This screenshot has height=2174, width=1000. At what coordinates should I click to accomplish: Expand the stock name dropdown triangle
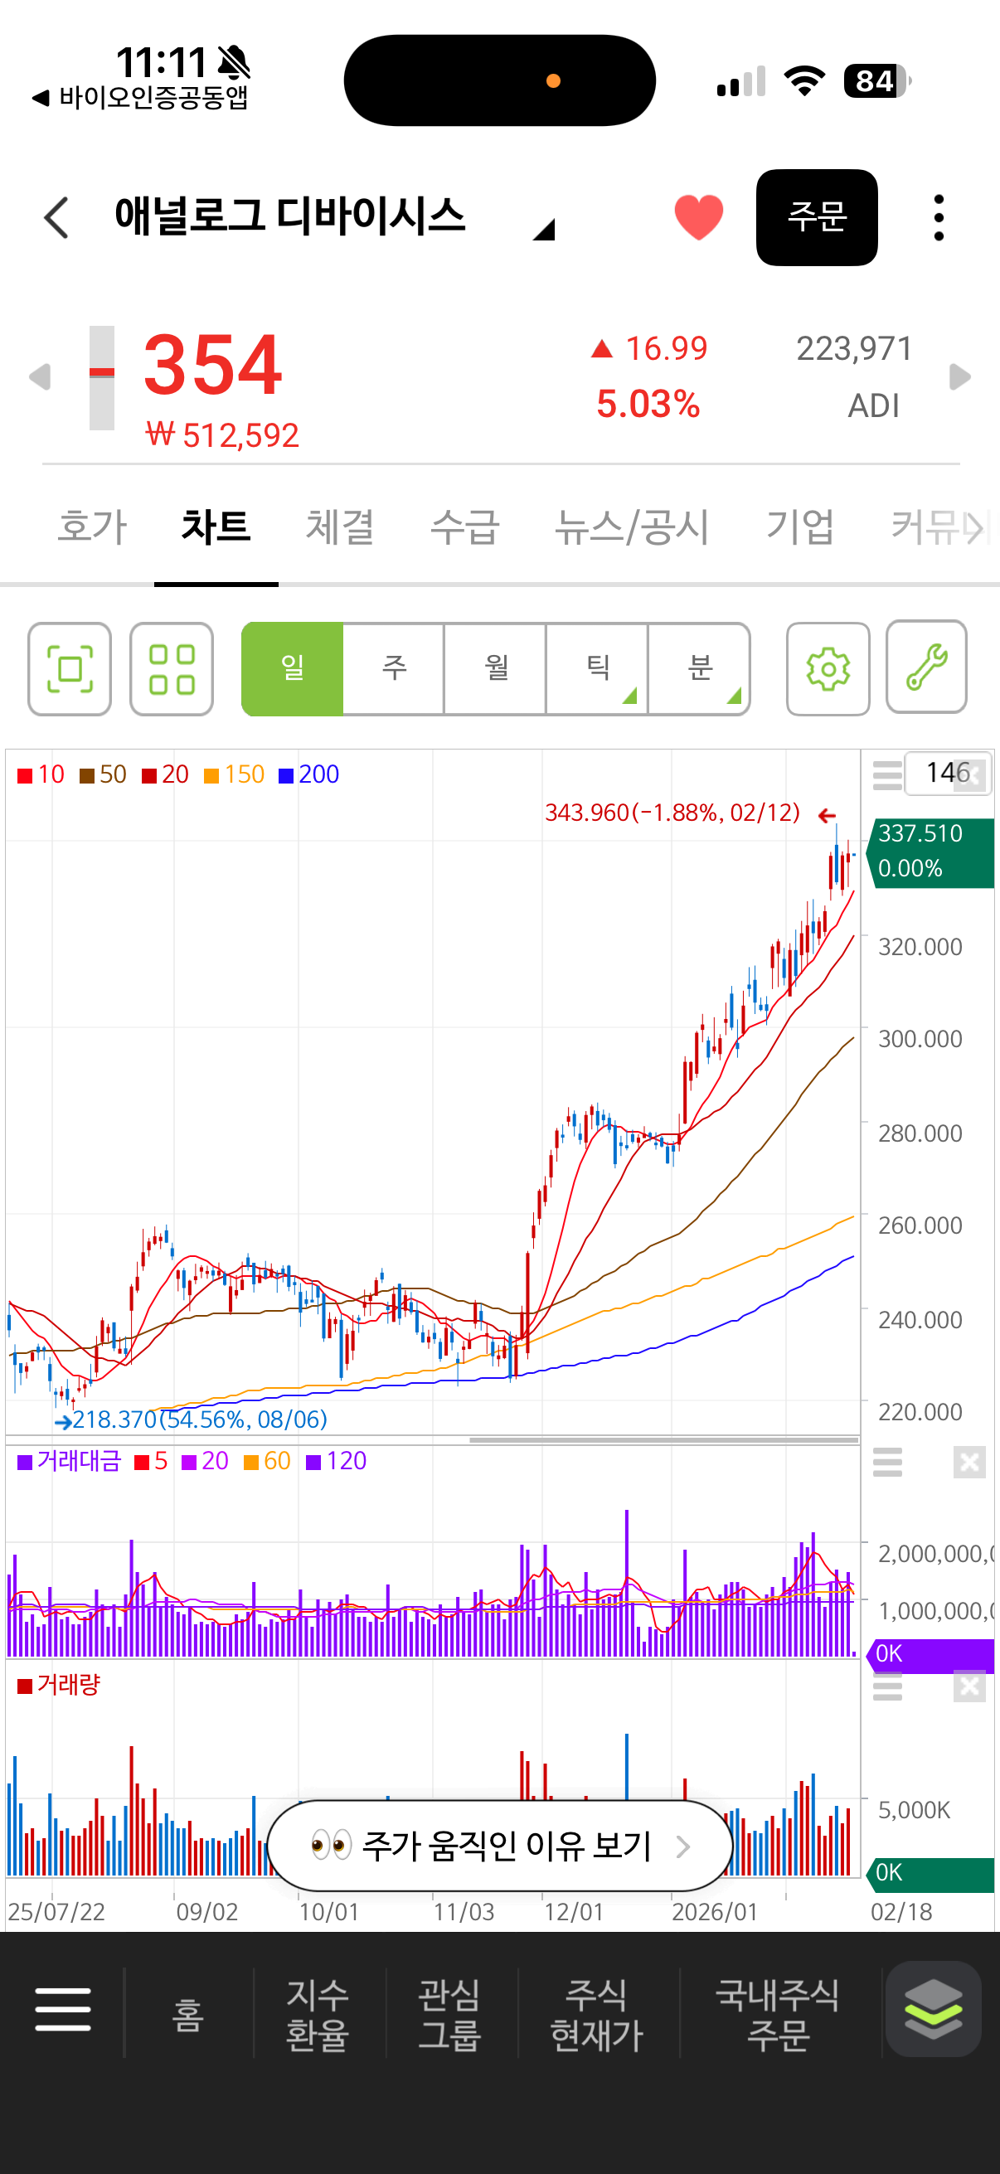tap(543, 229)
